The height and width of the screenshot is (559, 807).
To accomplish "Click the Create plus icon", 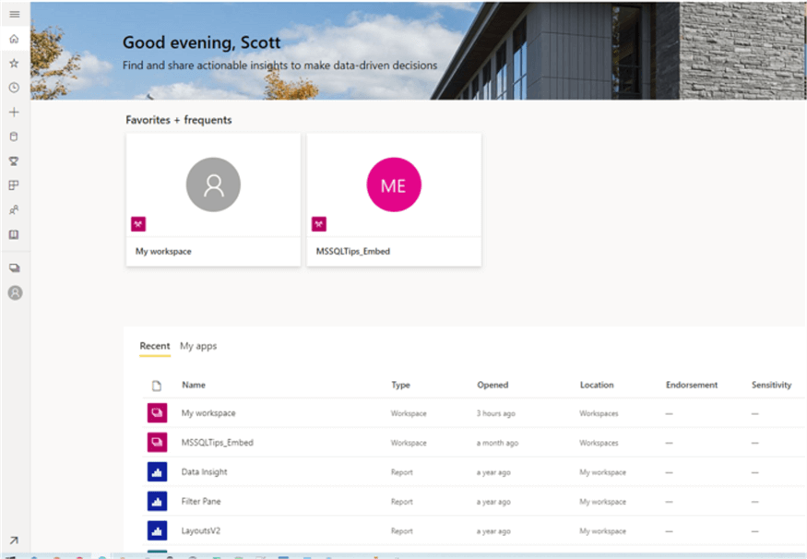I will [15, 113].
